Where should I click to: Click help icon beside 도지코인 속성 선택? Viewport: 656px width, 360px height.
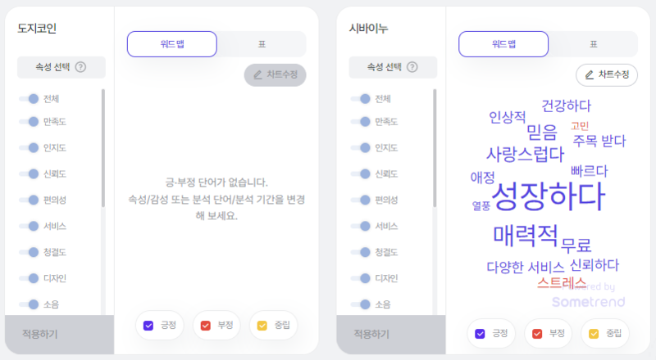[80, 67]
